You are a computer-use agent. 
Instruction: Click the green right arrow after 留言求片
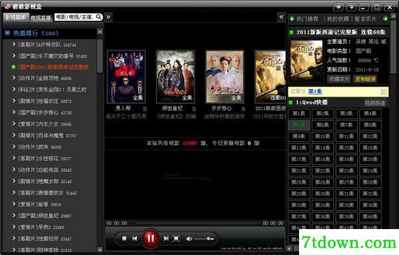[x=385, y=19]
